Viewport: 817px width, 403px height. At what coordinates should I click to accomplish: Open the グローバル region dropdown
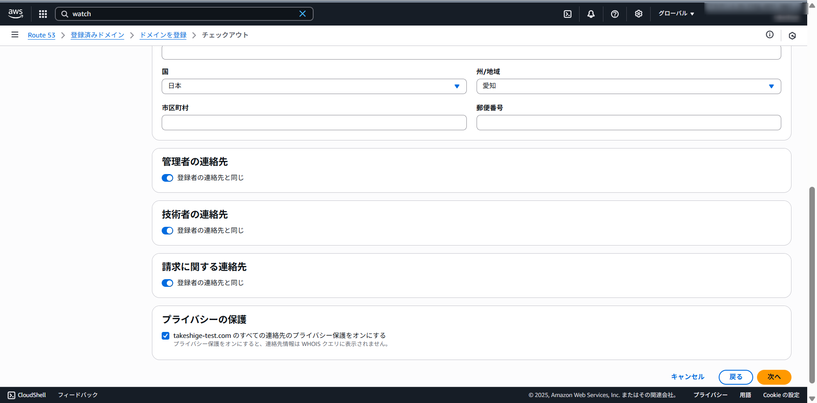tap(676, 14)
